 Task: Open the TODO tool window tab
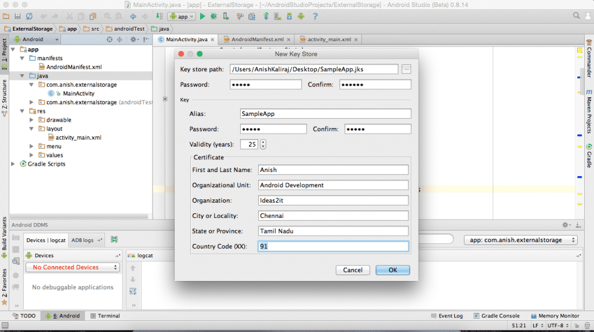point(24,316)
